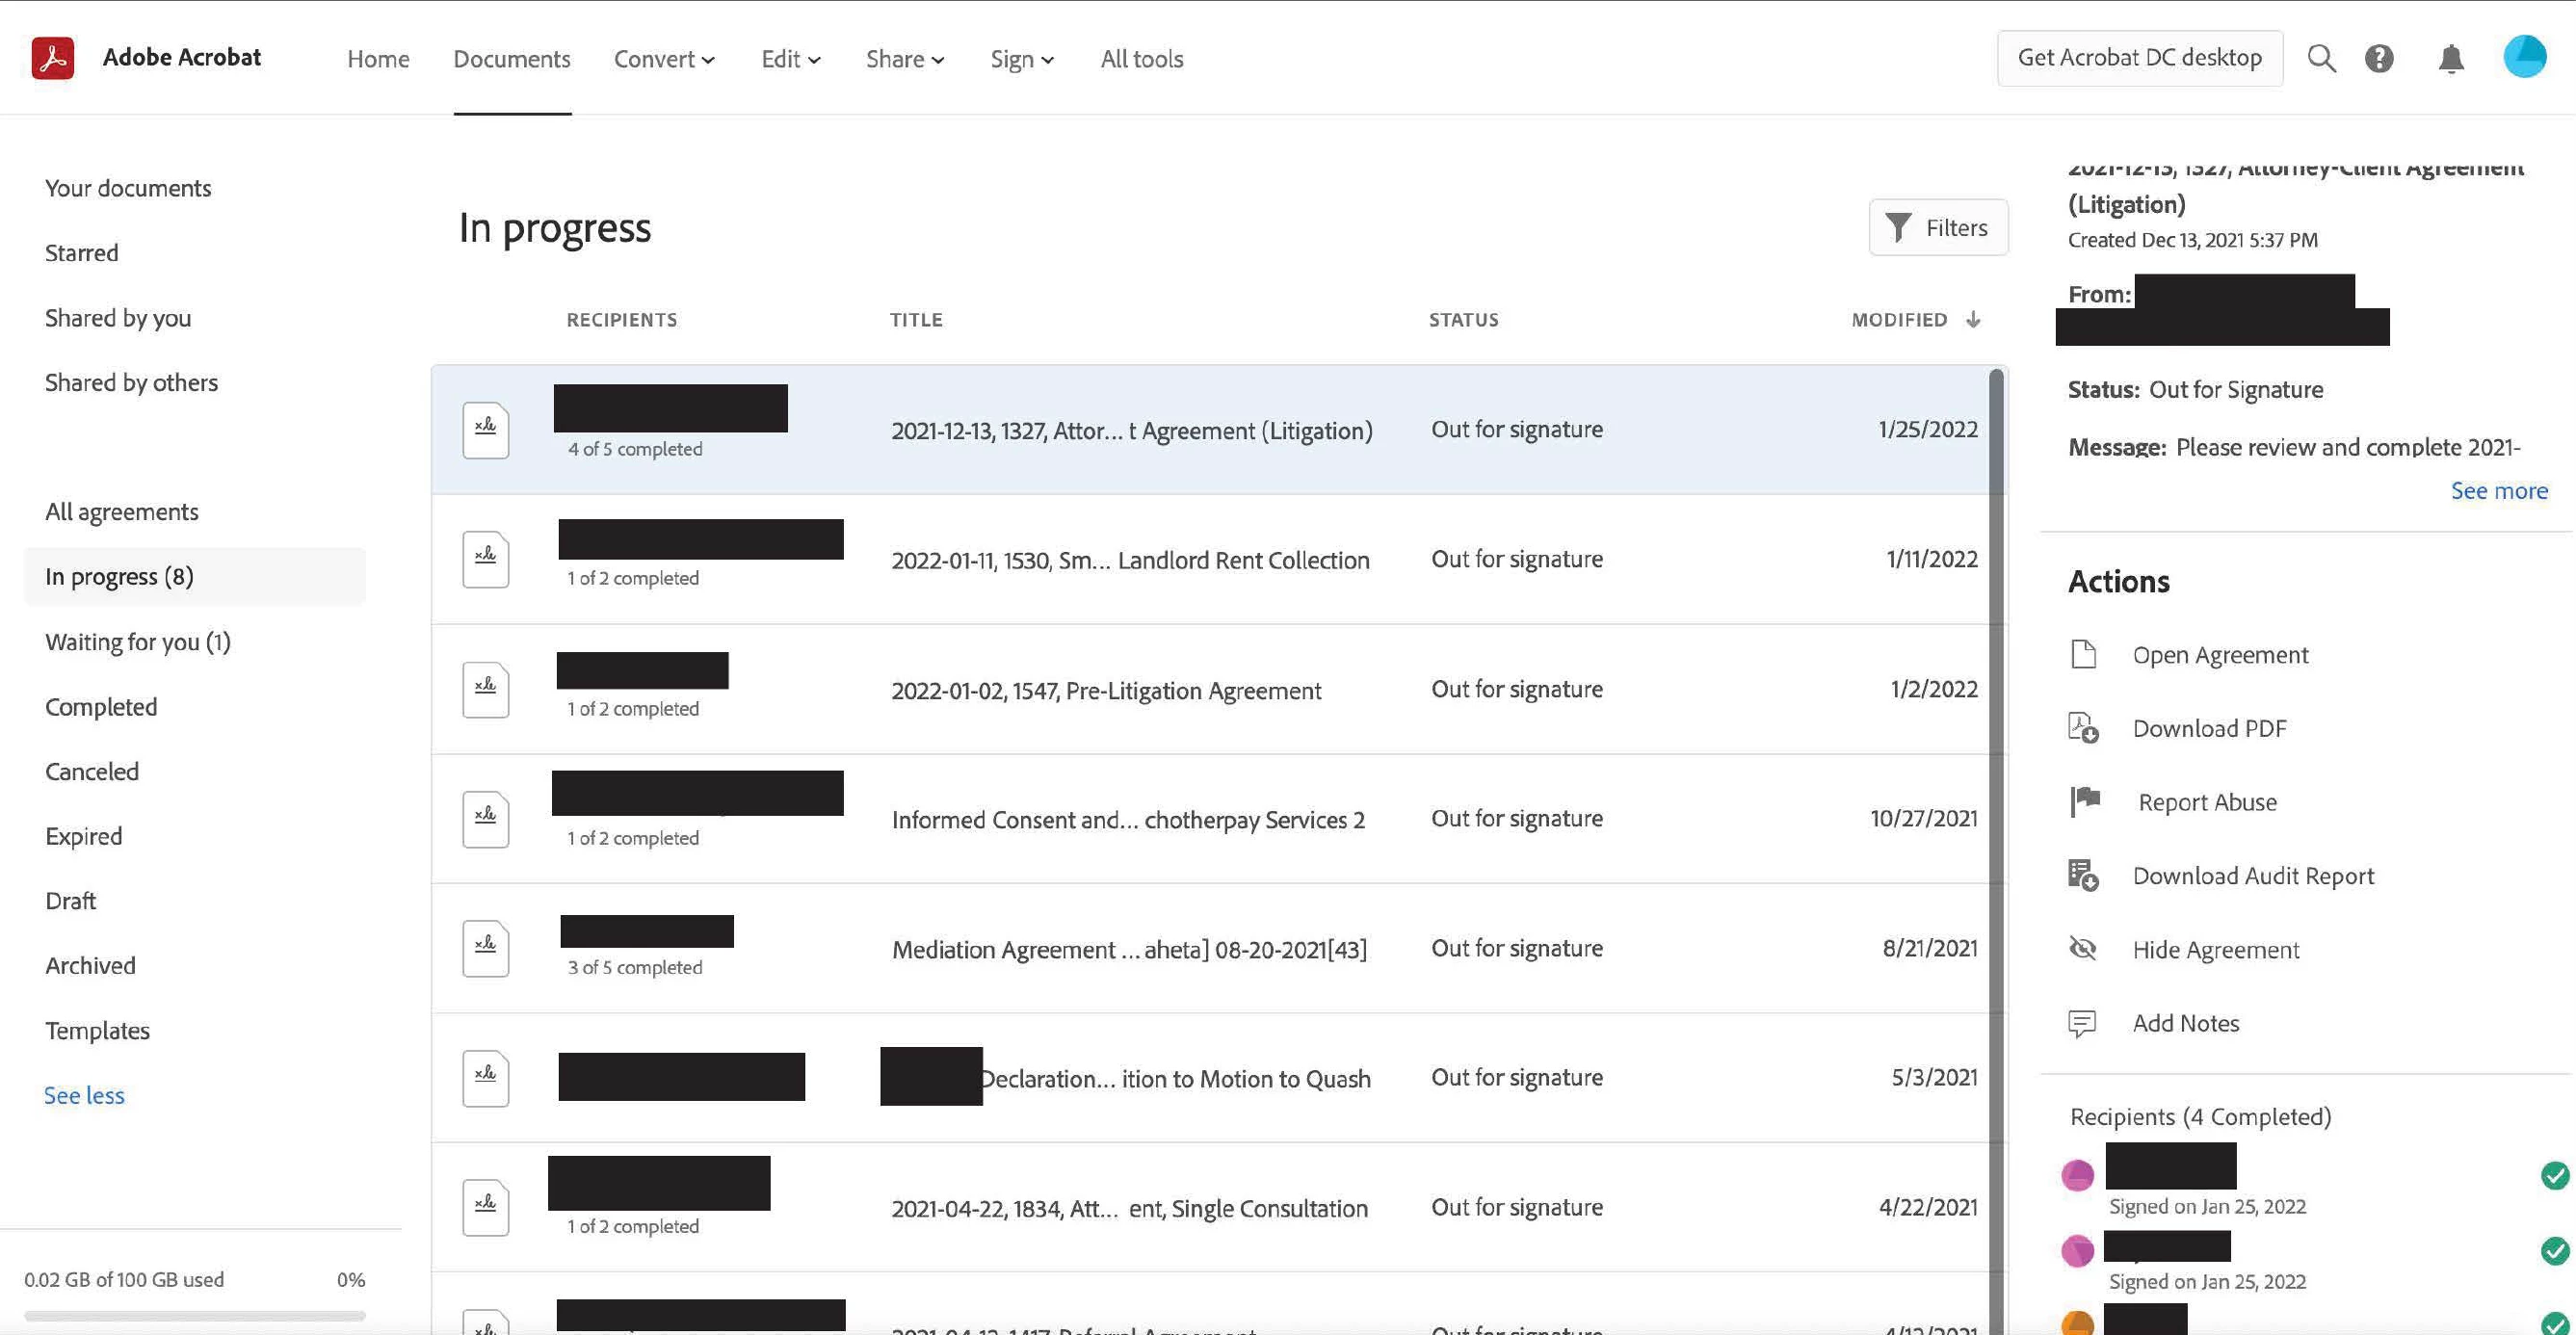Expand the Convert dropdown menu
Viewport: 2576px width, 1335px height.
(664, 59)
